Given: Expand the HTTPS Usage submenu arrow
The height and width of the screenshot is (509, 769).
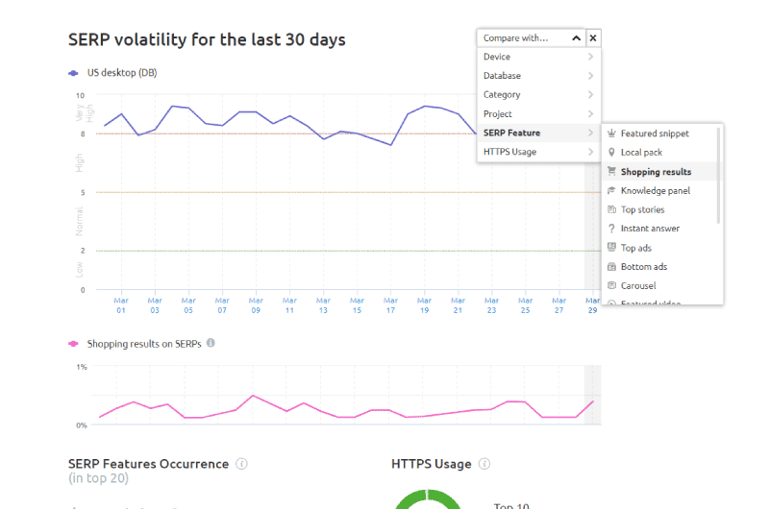Looking at the screenshot, I should click(590, 152).
